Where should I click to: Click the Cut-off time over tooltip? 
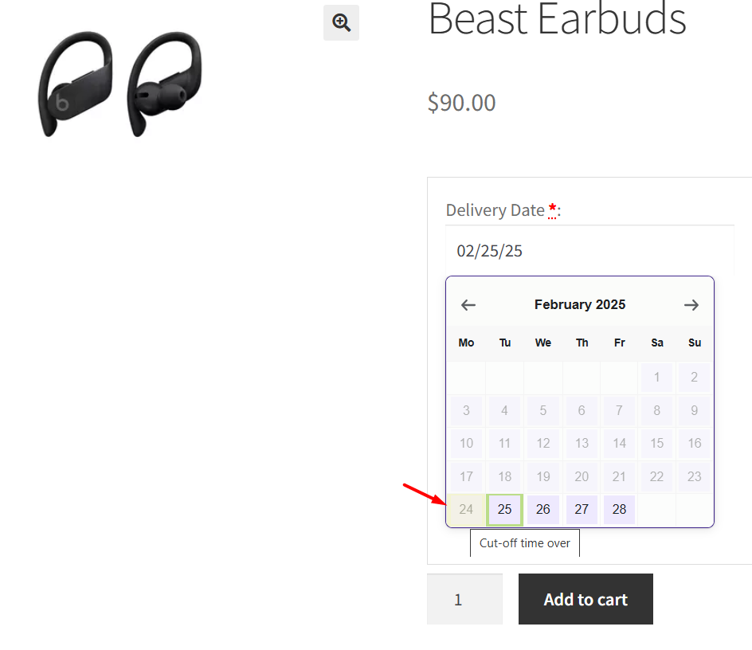coord(525,543)
